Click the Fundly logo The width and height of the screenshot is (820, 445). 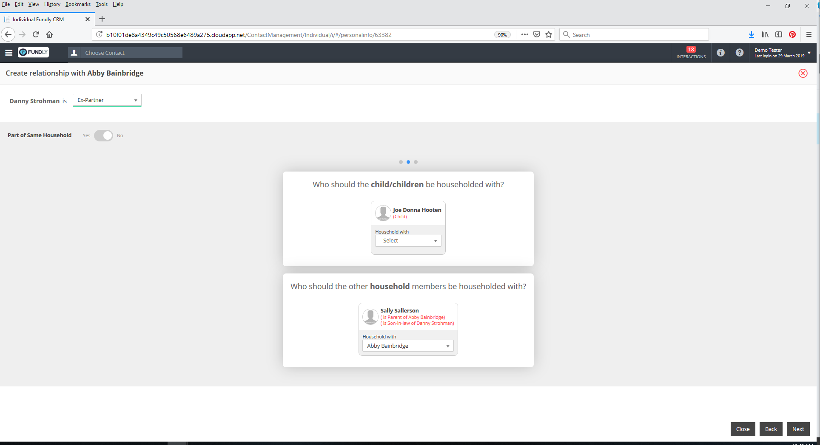point(33,52)
